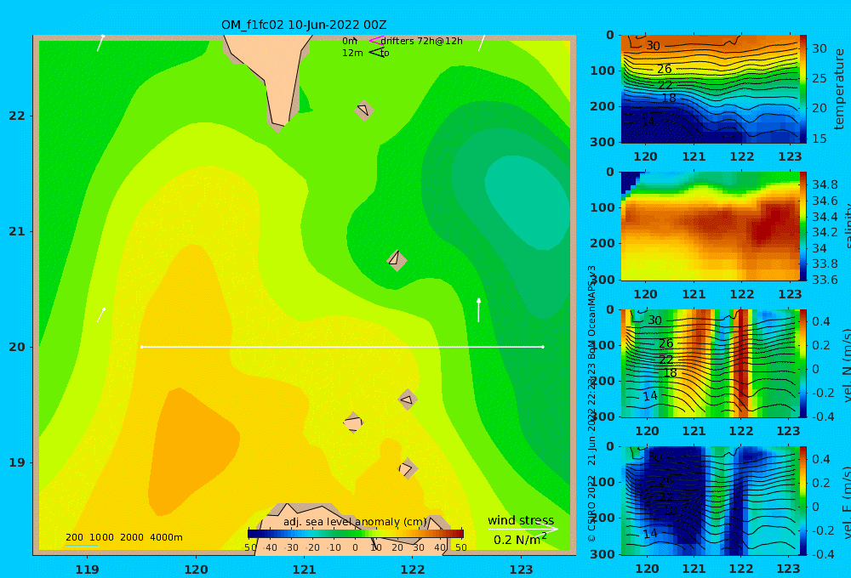Click the temperature vertical color bar
This screenshot has height=578, width=851.
tap(802, 89)
